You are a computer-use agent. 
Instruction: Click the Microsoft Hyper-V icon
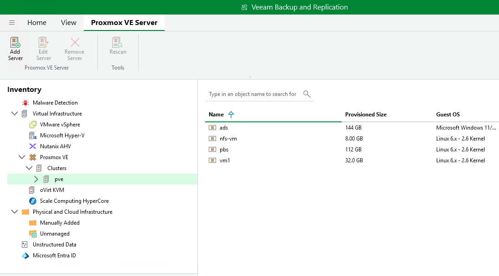(x=32, y=135)
